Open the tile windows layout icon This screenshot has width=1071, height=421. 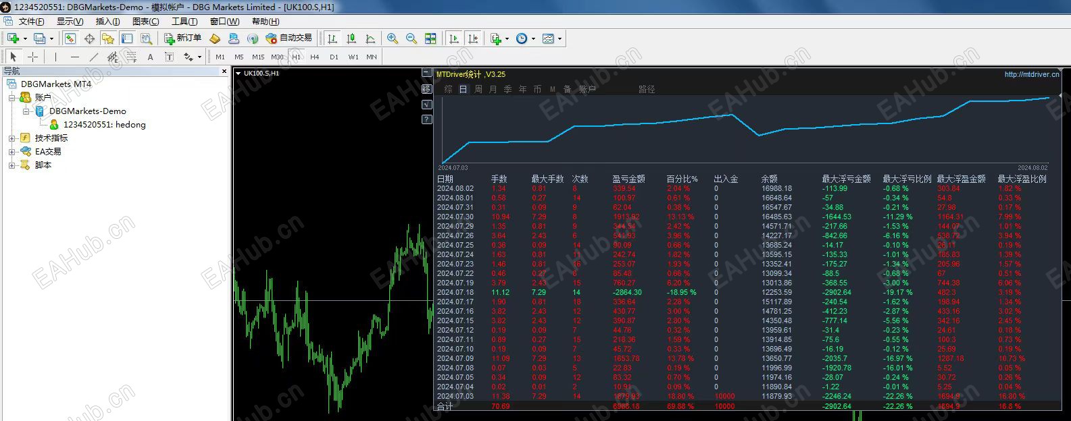(x=430, y=38)
